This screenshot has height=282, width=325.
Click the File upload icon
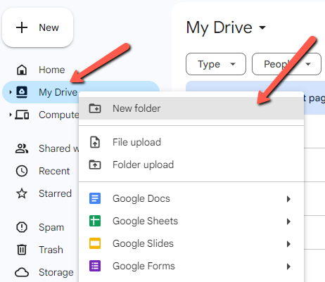(x=95, y=142)
